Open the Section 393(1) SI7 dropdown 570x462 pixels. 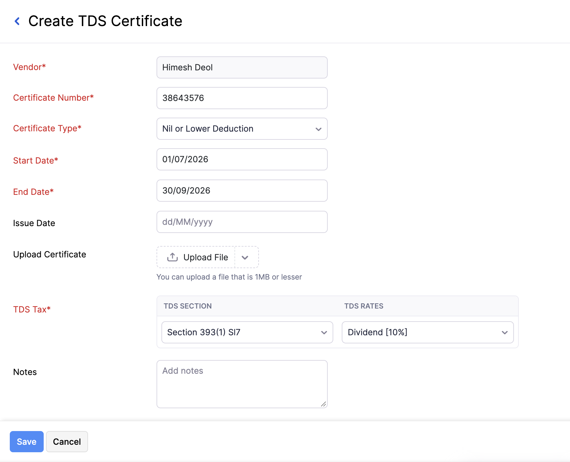coord(247,332)
